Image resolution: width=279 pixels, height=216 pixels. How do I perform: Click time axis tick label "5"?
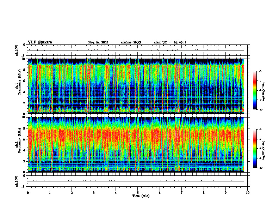(138, 193)
